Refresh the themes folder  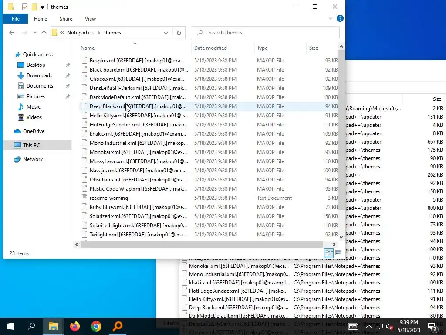179,33
